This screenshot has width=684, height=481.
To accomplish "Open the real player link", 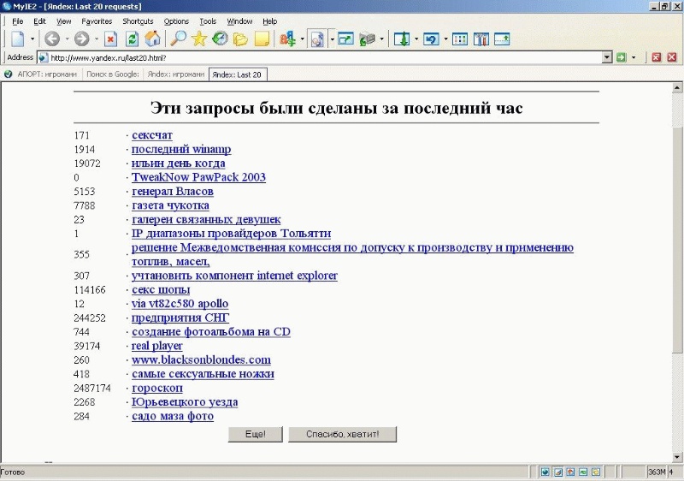I will pyautogui.click(x=157, y=346).
